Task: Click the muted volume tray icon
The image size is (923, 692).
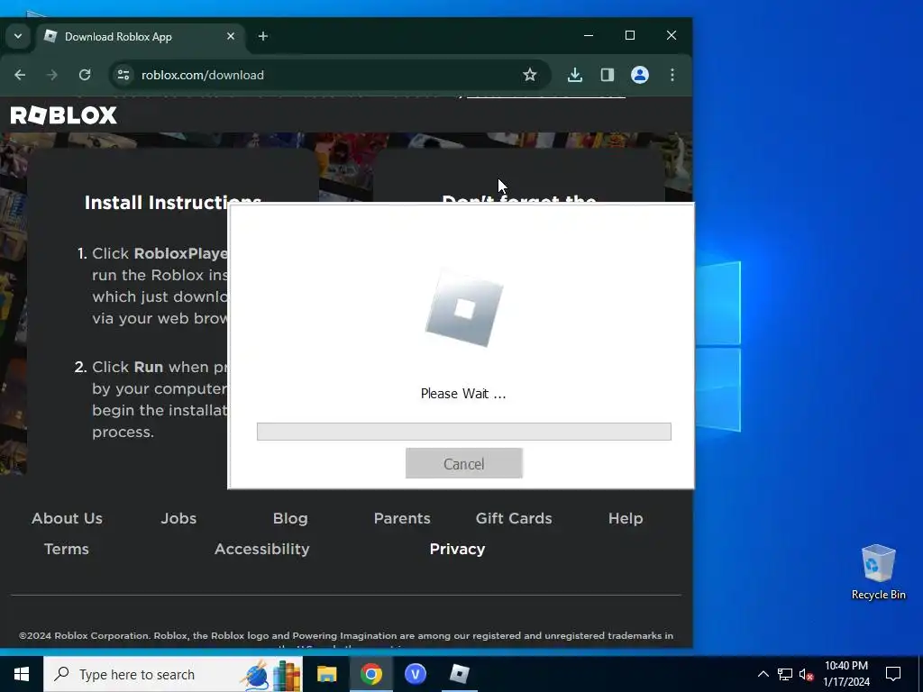Action: pyautogui.click(x=806, y=674)
